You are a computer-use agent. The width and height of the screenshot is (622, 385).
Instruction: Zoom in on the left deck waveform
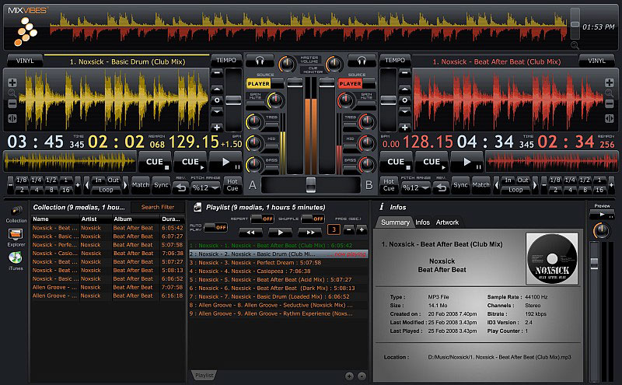pyautogui.click(x=11, y=81)
